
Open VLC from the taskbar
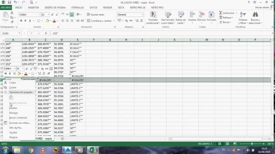click(x=43, y=150)
